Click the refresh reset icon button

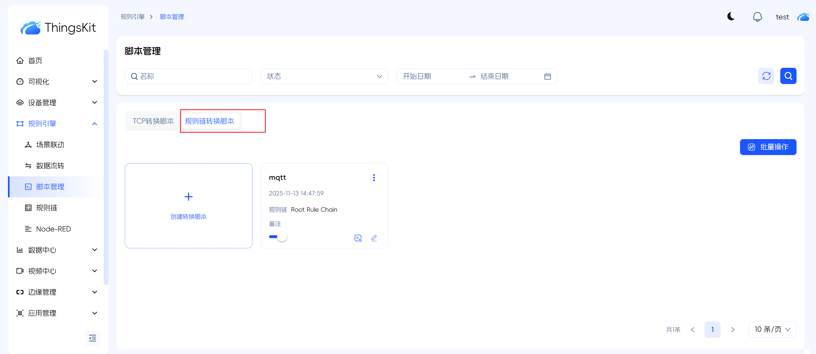point(766,76)
